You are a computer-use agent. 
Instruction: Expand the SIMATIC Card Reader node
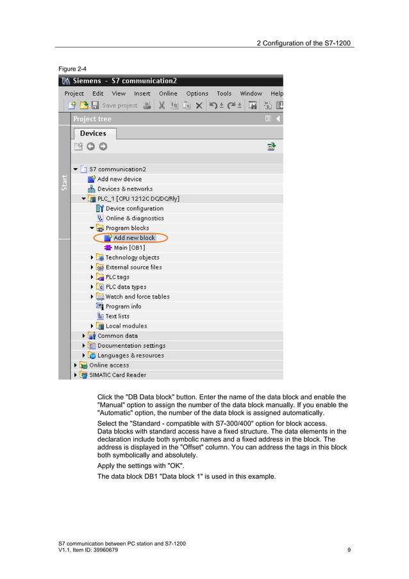(x=75, y=375)
